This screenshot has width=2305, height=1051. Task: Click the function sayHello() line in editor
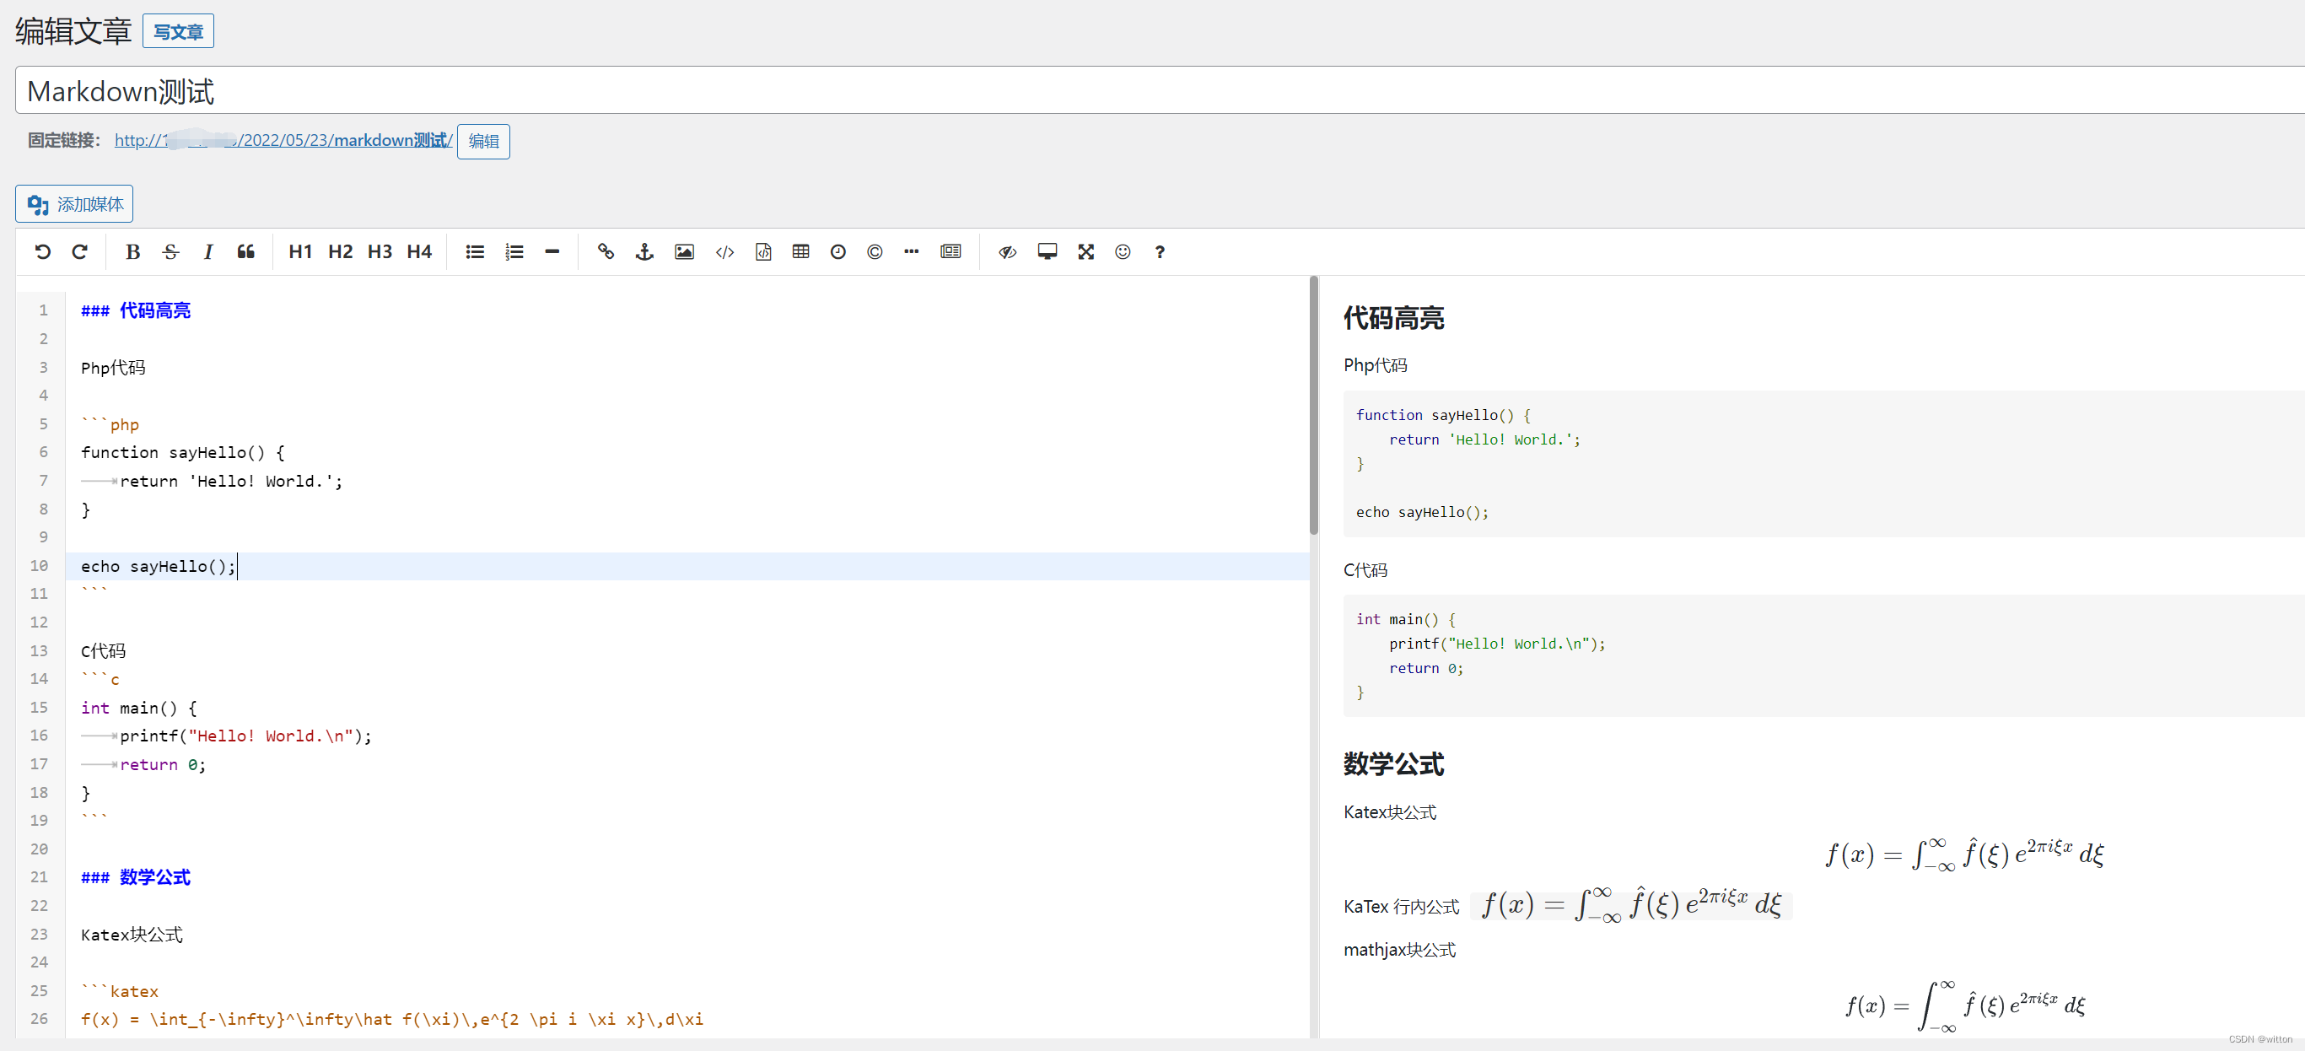point(182,453)
